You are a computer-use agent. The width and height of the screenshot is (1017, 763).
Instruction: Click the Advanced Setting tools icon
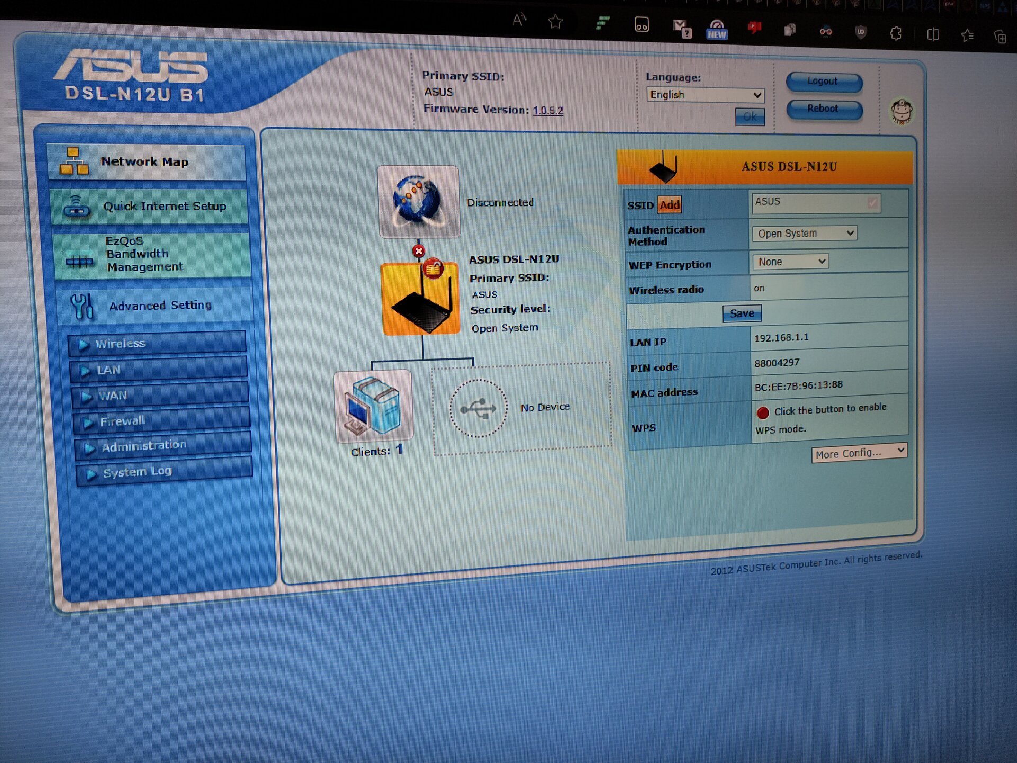(x=82, y=306)
